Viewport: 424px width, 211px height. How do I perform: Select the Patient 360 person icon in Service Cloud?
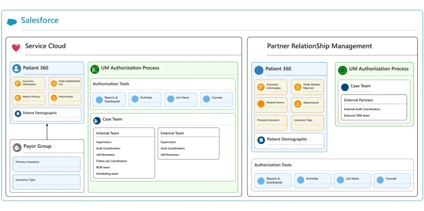[x=17, y=68]
